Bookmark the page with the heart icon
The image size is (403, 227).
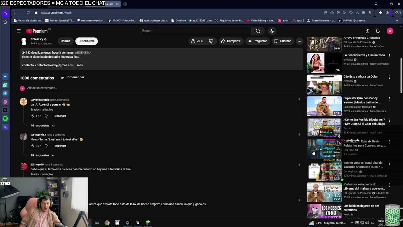[351, 13]
